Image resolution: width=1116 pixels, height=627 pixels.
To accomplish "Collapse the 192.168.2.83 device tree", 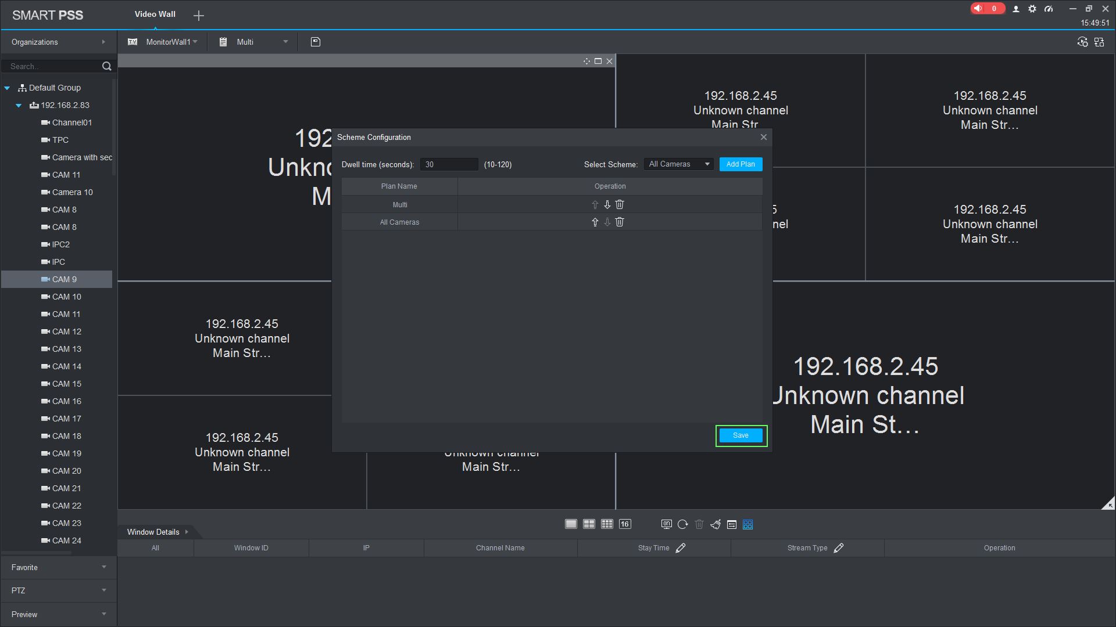I will (x=19, y=105).
